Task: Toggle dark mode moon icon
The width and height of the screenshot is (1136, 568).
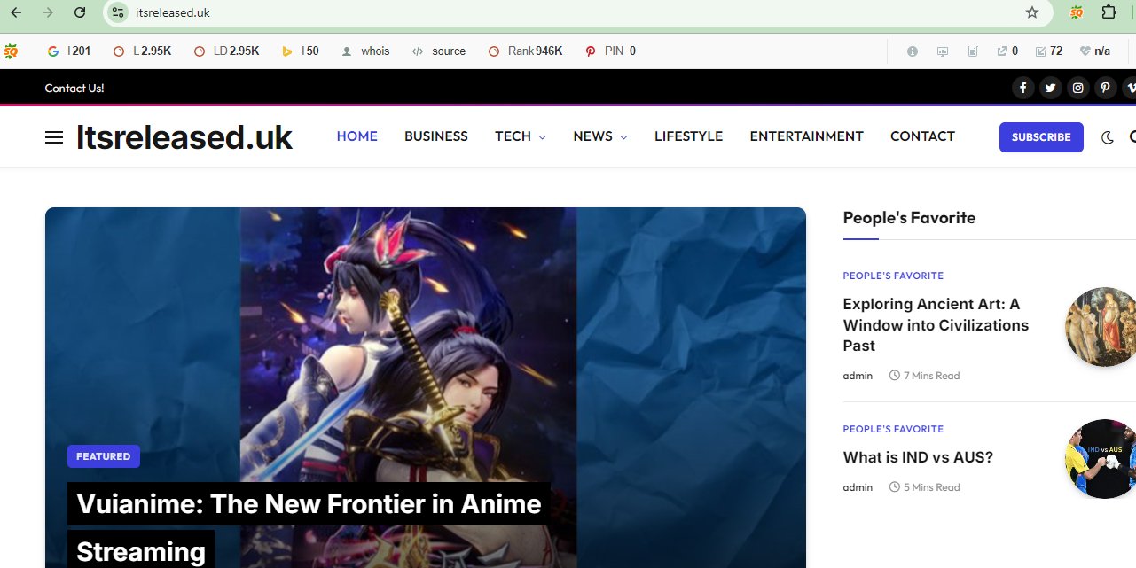Action: point(1107,137)
